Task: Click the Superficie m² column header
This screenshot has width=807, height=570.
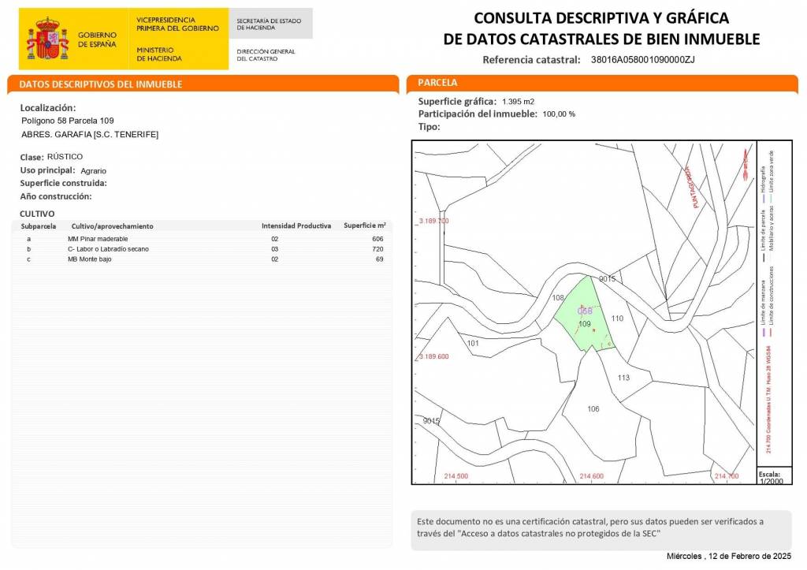Action: (x=364, y=226)
